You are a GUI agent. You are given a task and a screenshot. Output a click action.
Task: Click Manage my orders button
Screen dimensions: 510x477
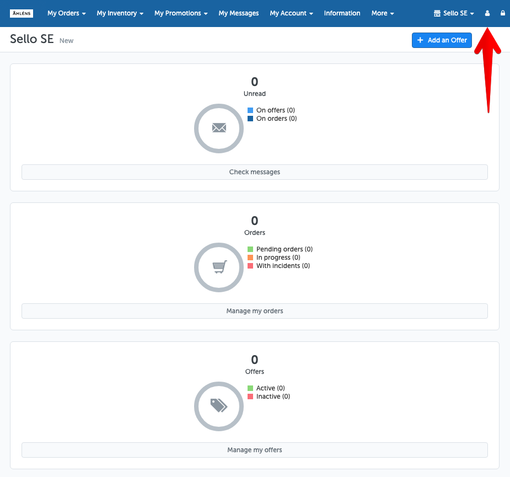pyautogui.click(x=255, y=310)
